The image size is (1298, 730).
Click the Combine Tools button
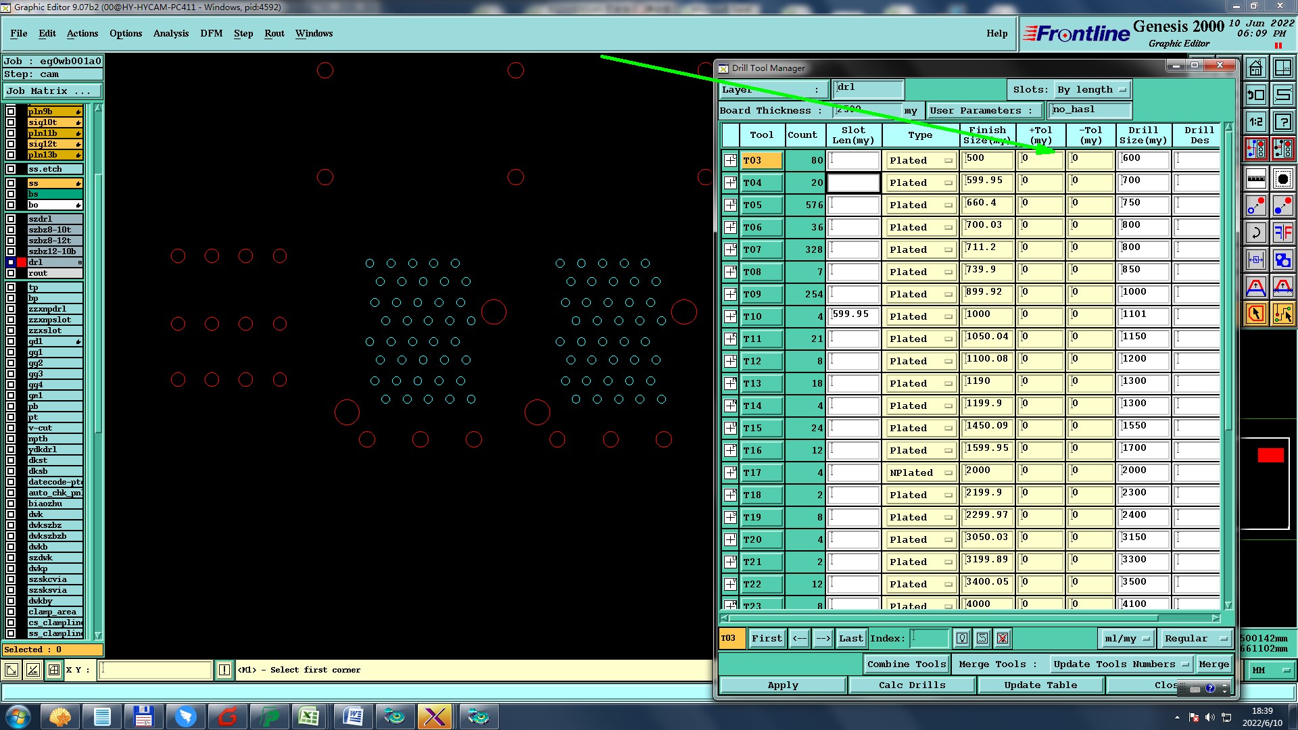[x=906, y=664]
